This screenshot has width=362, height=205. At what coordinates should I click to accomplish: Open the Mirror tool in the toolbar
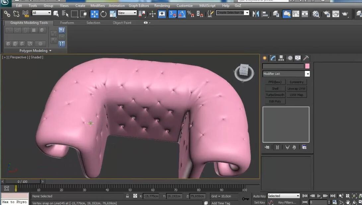tap(255, 14)
